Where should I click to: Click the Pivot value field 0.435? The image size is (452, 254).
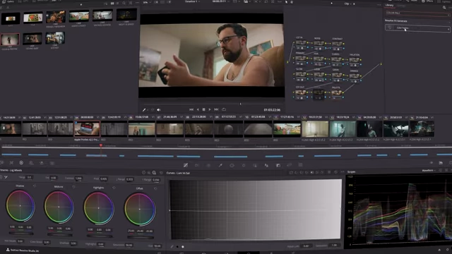click(x=104, y=179)
